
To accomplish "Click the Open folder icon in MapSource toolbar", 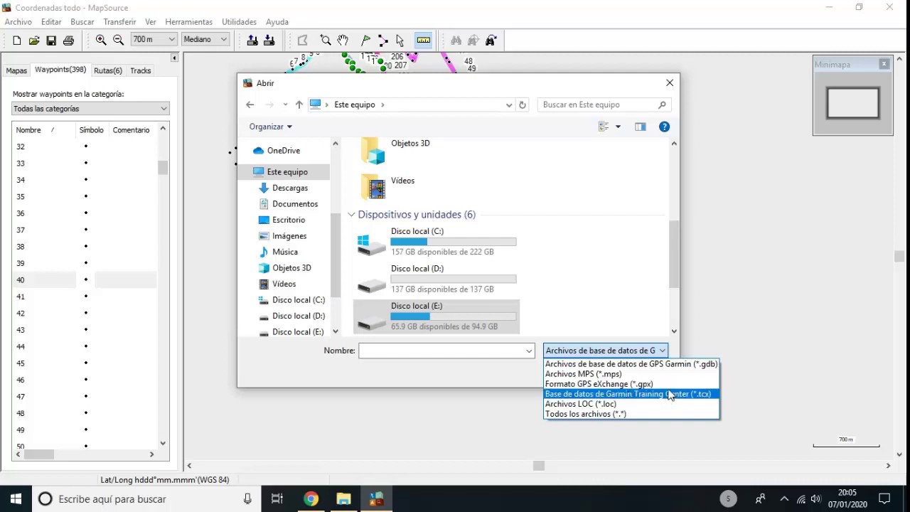I will [34, 41].
